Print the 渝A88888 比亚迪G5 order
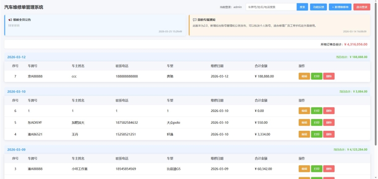Viewport: 378px width, 179px height. pyautogui.click(x=316, y=169)
